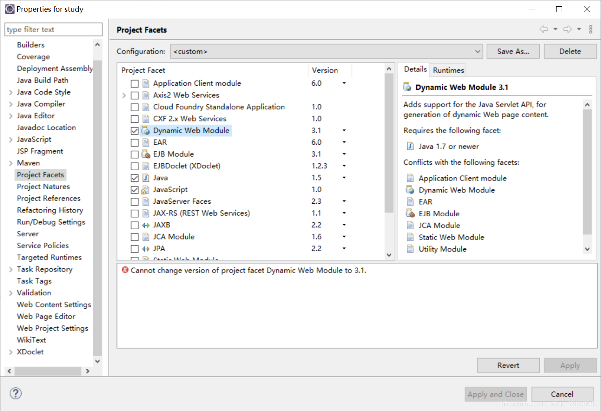Image resolution: width=601 pixels, height=411 pixels.
Task: Click the type filter text field
Action: click(53, 29)
